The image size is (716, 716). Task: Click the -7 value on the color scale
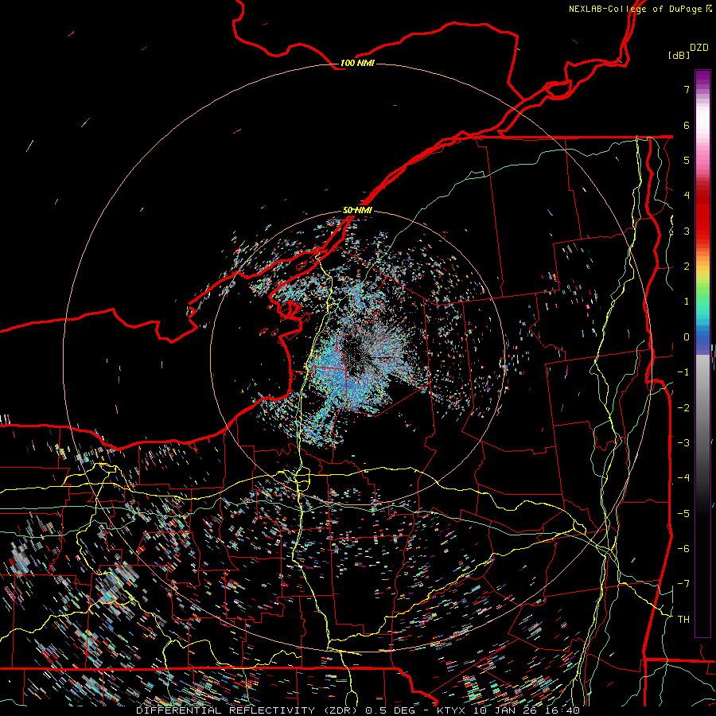683,584
